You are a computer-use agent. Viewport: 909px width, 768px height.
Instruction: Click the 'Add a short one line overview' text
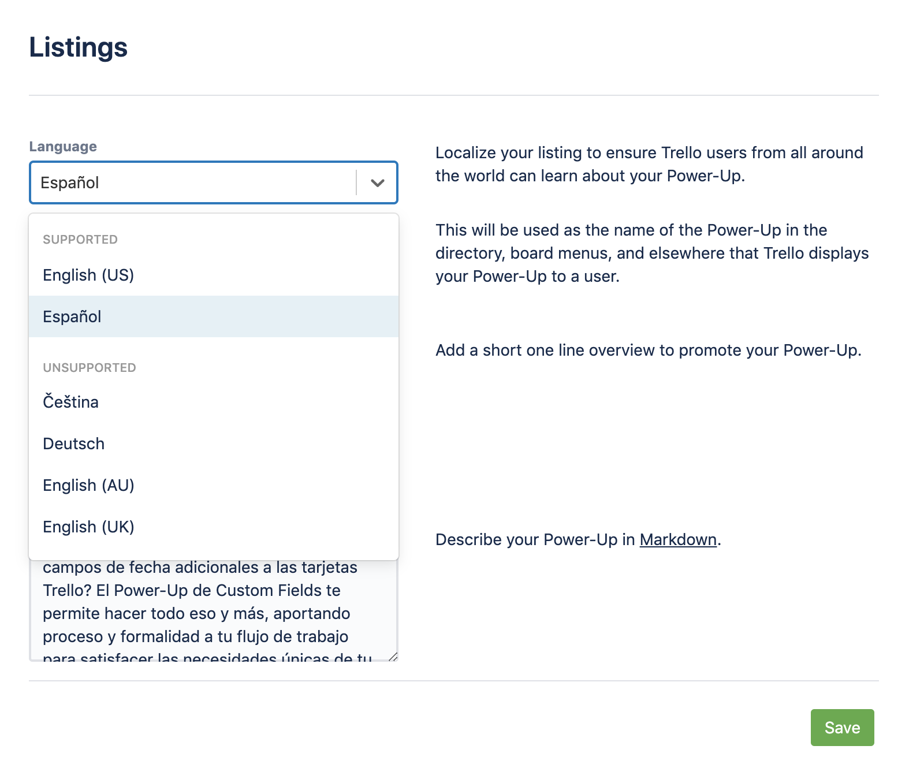click(649, 350)
